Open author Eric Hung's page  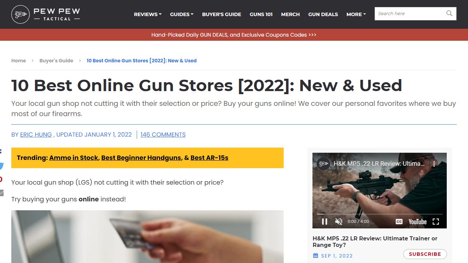36,135
